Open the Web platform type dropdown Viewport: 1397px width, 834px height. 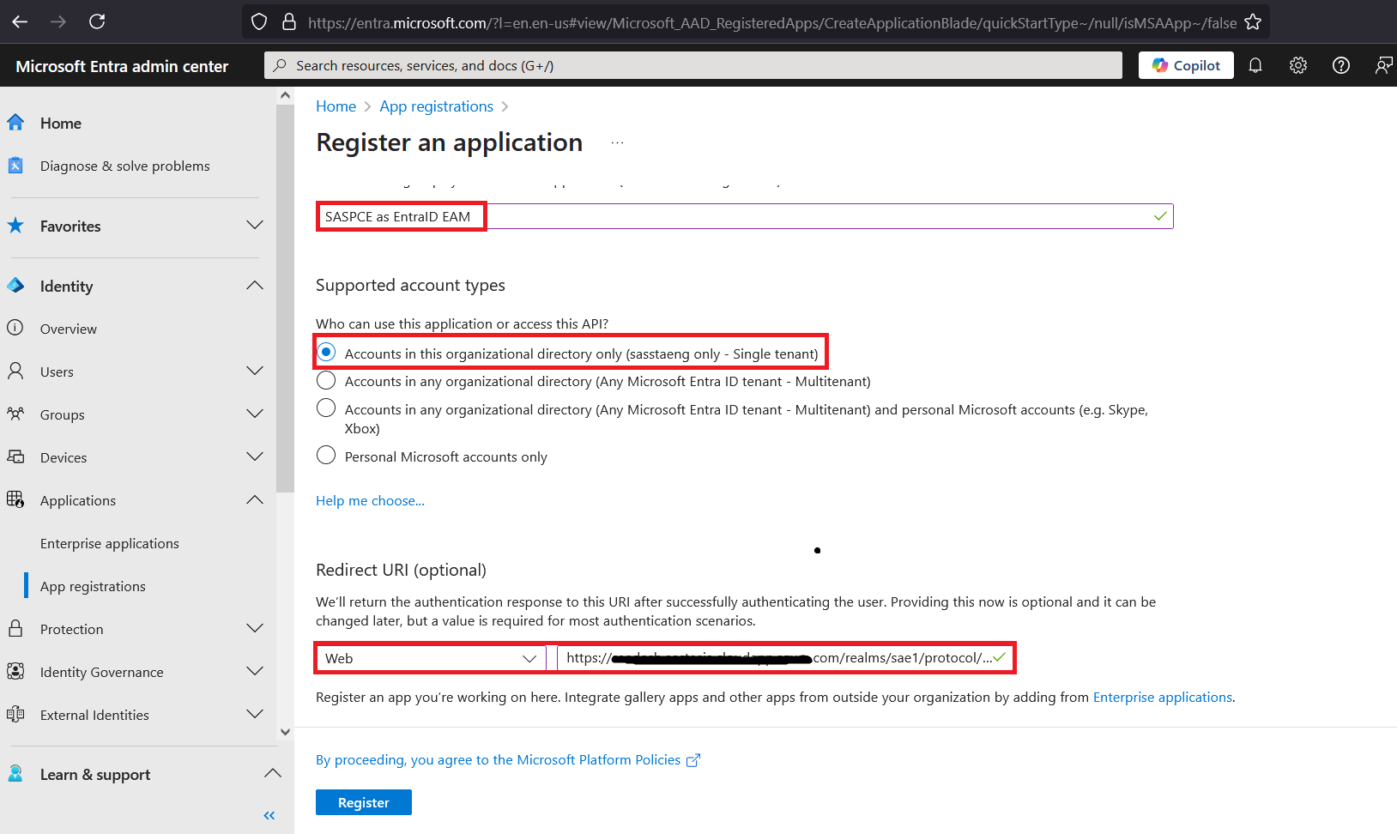coord(431,658)
